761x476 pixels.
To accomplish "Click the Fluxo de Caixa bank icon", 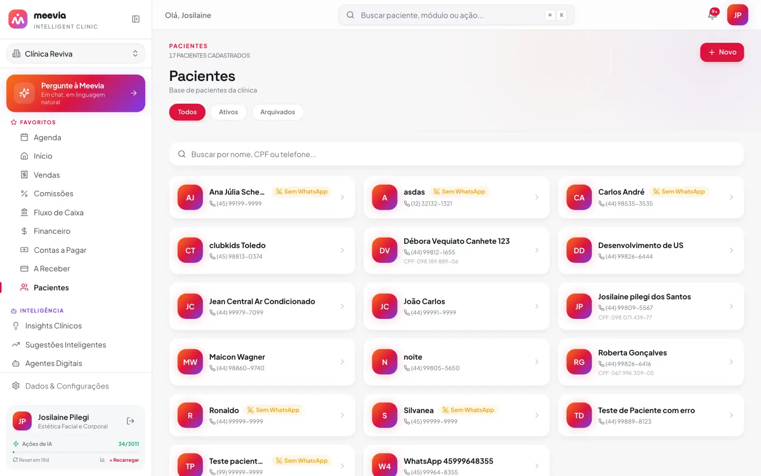I will click(x=24, y=212).
